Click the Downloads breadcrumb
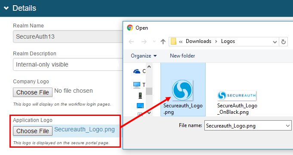This screenshot has width=293, height=155. 198,41
